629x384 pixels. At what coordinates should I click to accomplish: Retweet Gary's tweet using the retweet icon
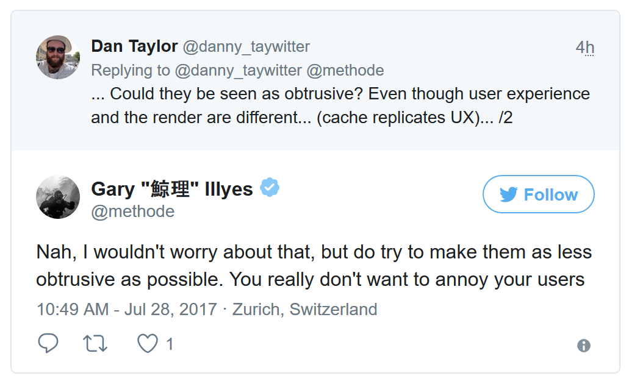95,344
